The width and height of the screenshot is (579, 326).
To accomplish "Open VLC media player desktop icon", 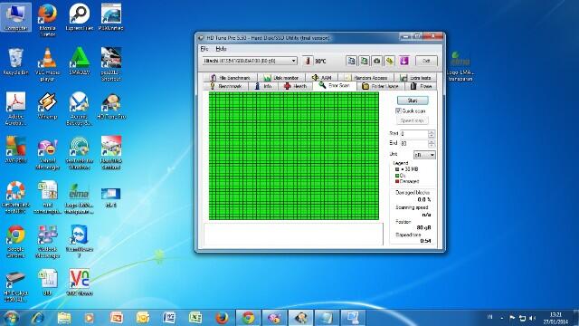I will (47, 64).
